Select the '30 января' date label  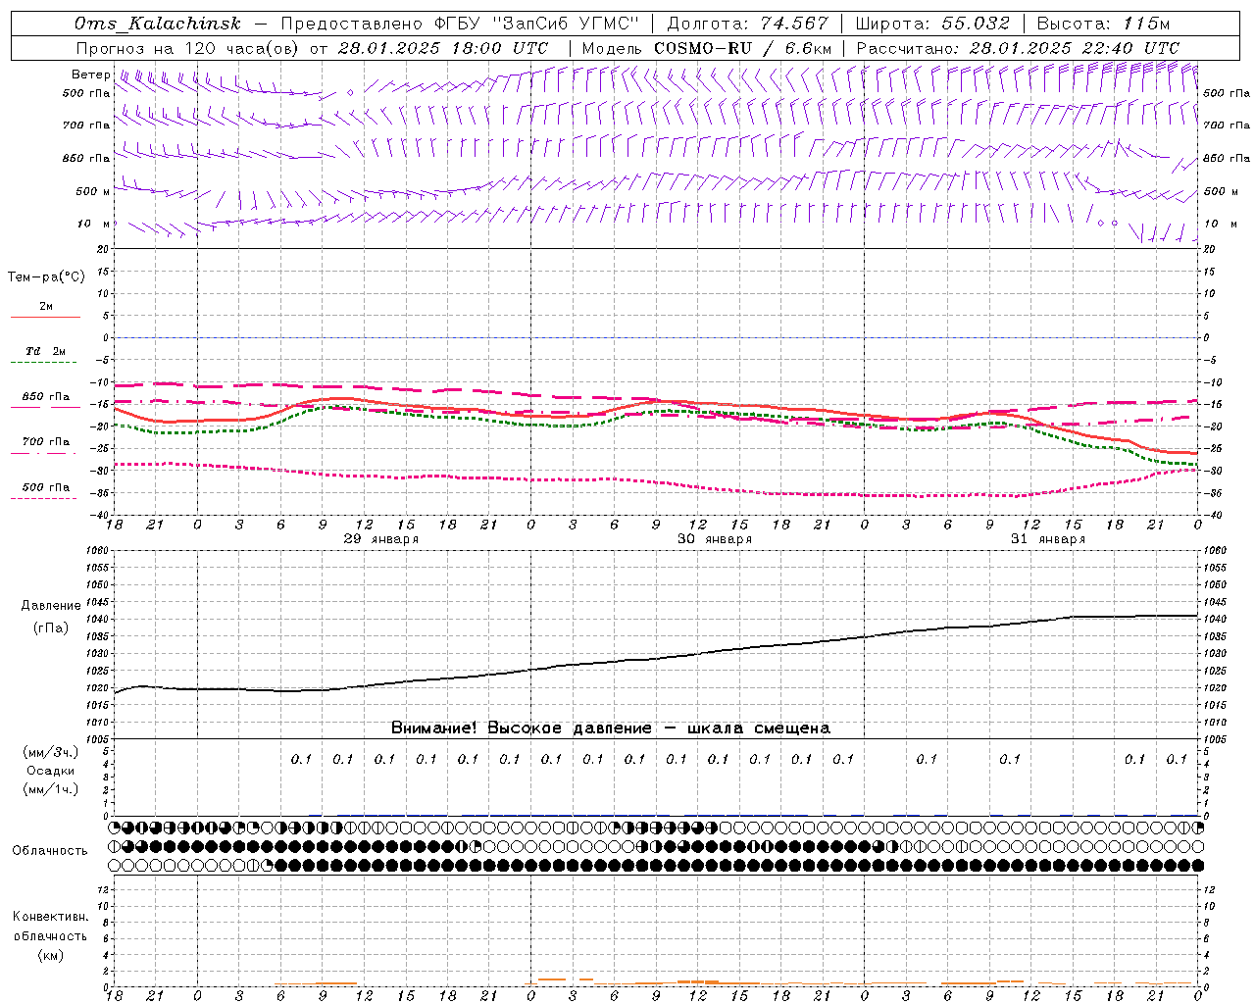coord(715,539)
